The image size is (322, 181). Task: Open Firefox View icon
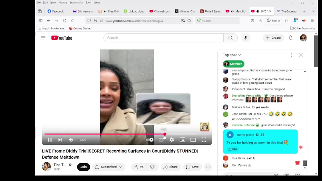point(40,11)
